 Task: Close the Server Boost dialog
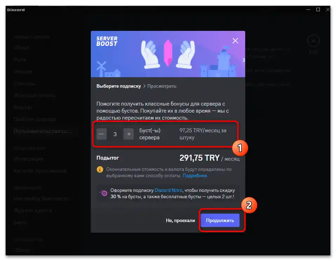click(235, 41)
